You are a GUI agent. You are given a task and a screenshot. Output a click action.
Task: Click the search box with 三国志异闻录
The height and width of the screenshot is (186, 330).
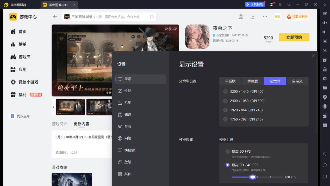pos(109,17)
